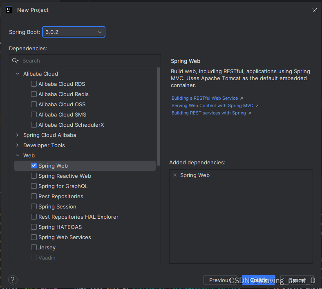This screenshot has width=322, height=289.
Task: Click the Previous button
Action: click(220, 280)
